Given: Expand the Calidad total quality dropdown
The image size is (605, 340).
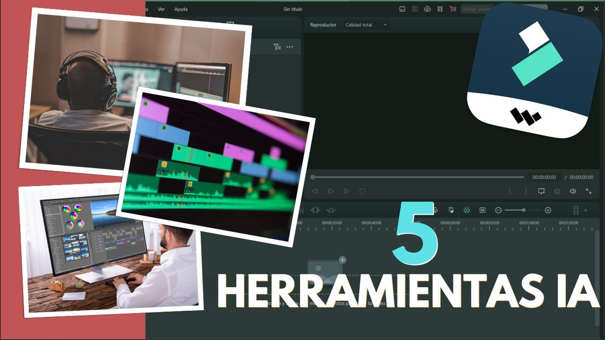Looking at the screenshot, I should point(366,25).
